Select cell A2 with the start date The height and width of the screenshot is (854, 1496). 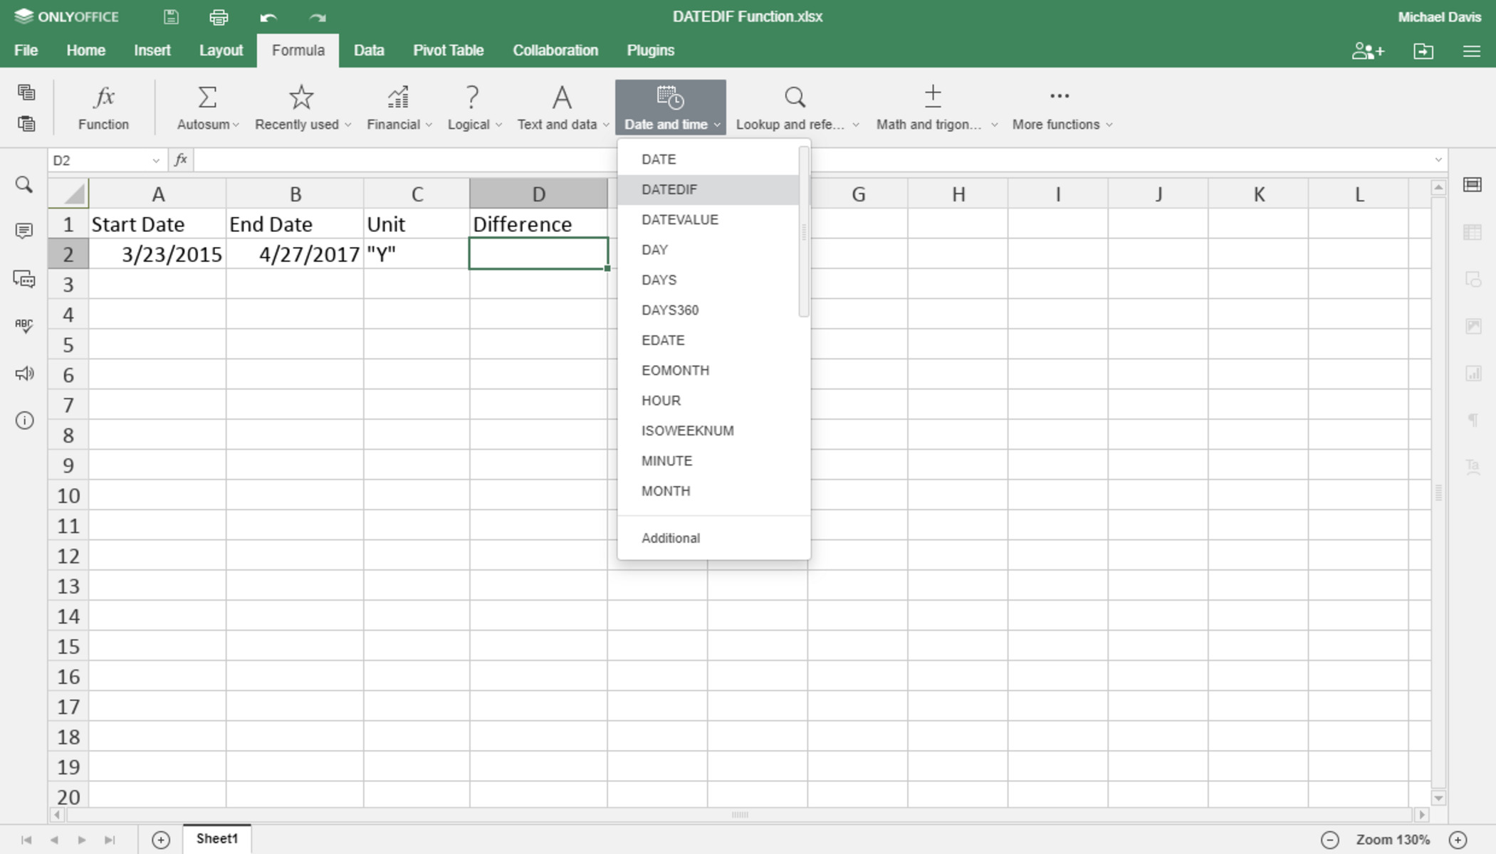click(158, 253)
